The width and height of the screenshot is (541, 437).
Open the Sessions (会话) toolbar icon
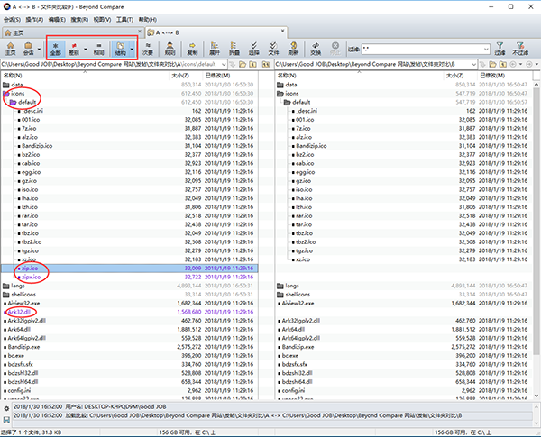pos(28,49)
